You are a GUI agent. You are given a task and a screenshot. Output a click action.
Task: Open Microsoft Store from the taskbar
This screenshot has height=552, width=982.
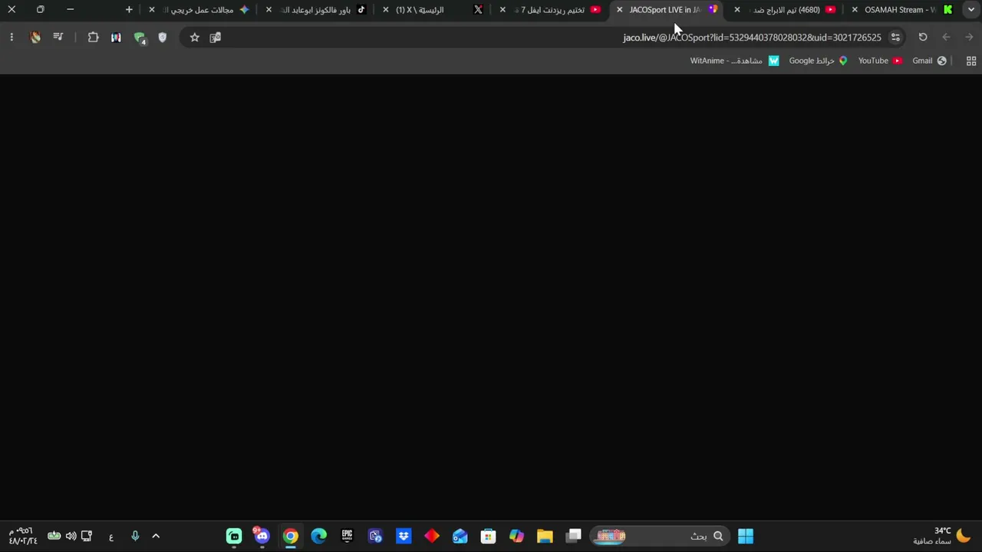coord(488,536)
